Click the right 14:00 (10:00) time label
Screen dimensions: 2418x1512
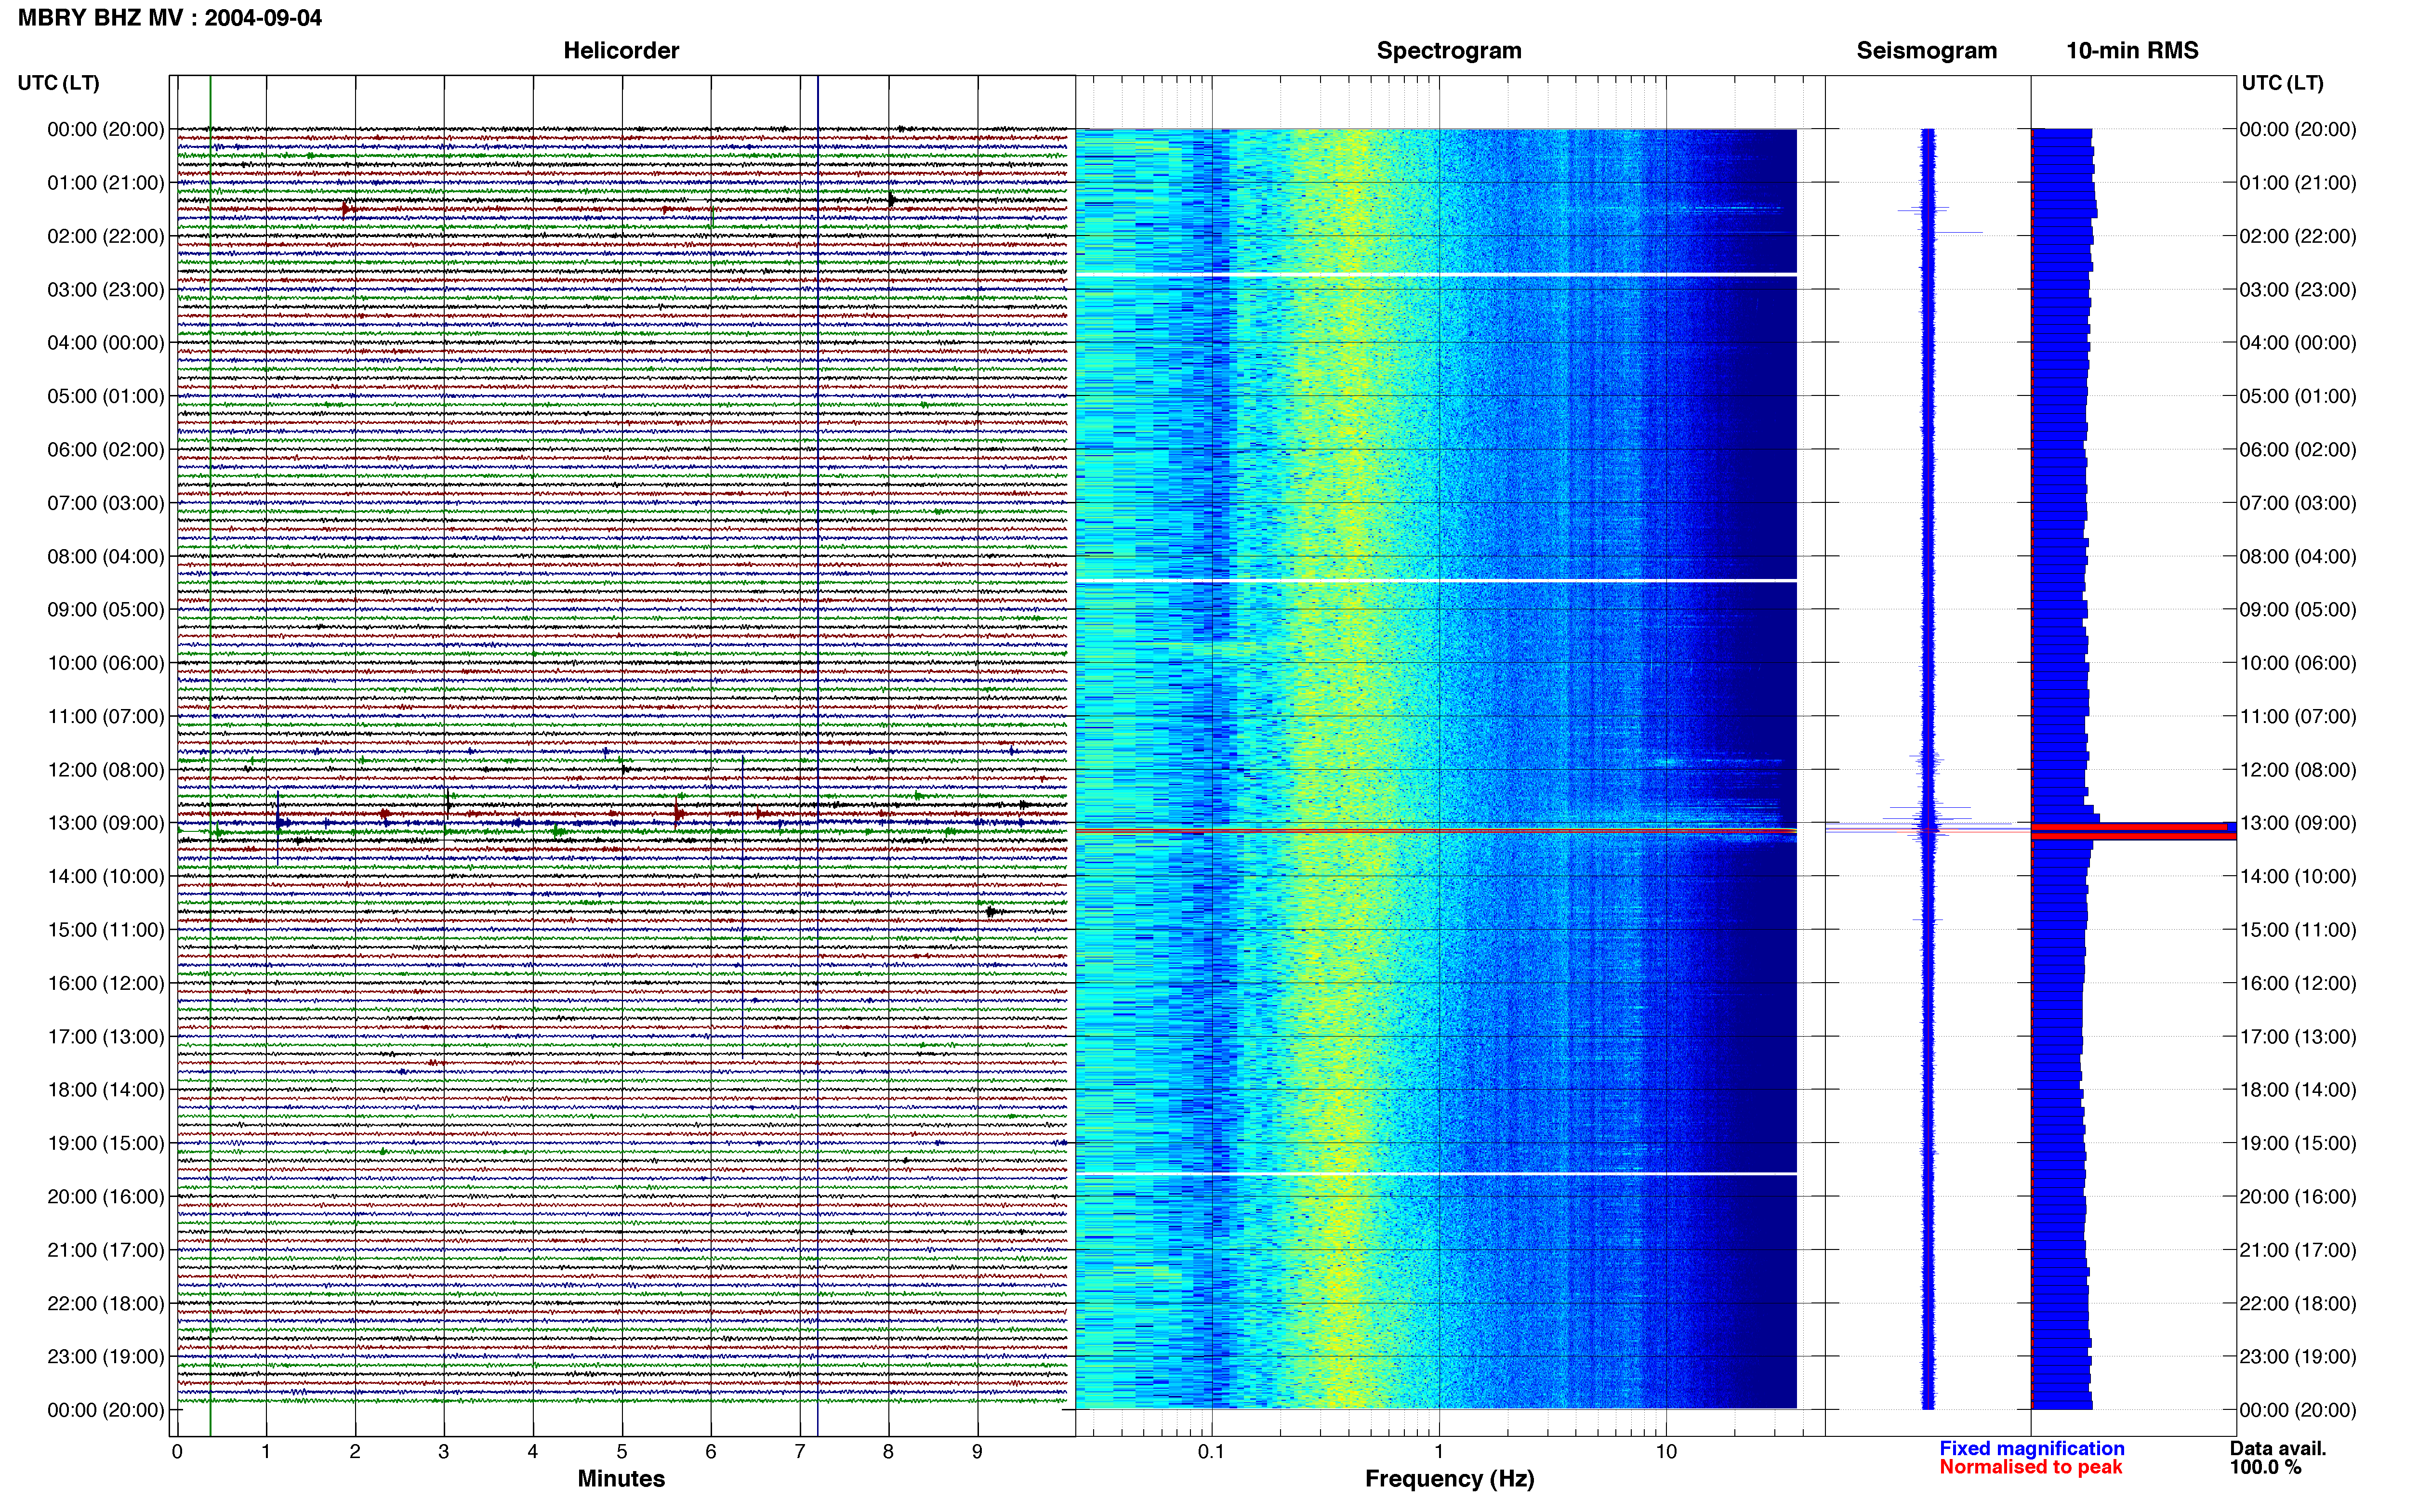tap(2298, 876)
